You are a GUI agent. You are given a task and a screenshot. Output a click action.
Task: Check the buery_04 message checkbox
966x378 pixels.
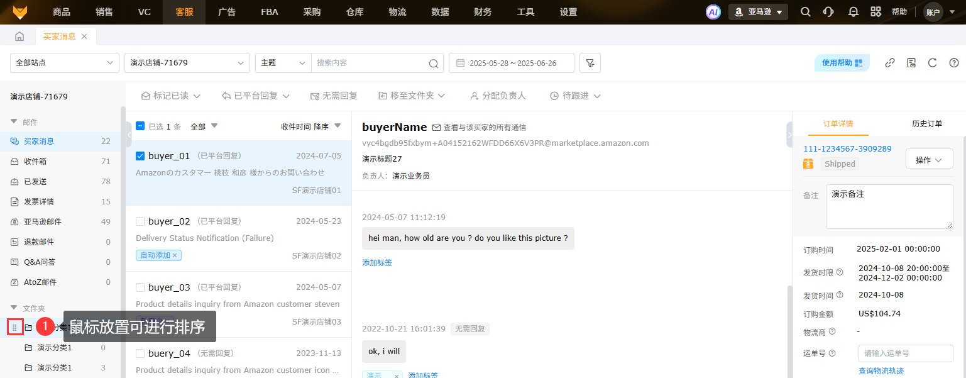[140, 353]
